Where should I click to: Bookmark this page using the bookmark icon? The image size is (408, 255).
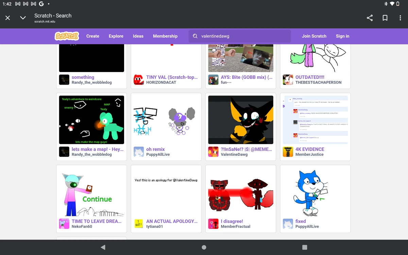click(385, 18)
